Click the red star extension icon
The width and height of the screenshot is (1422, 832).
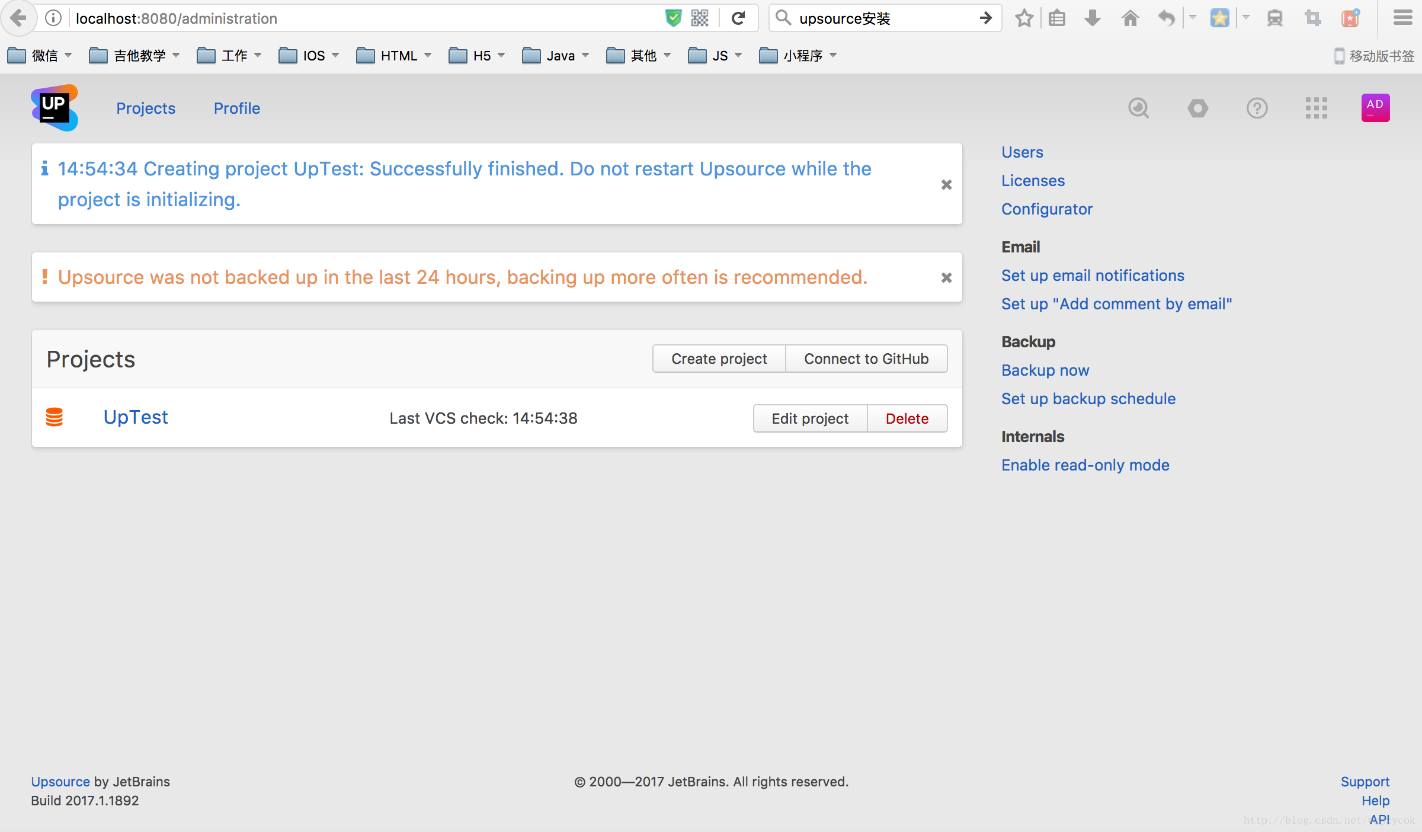click(1350, 18)
